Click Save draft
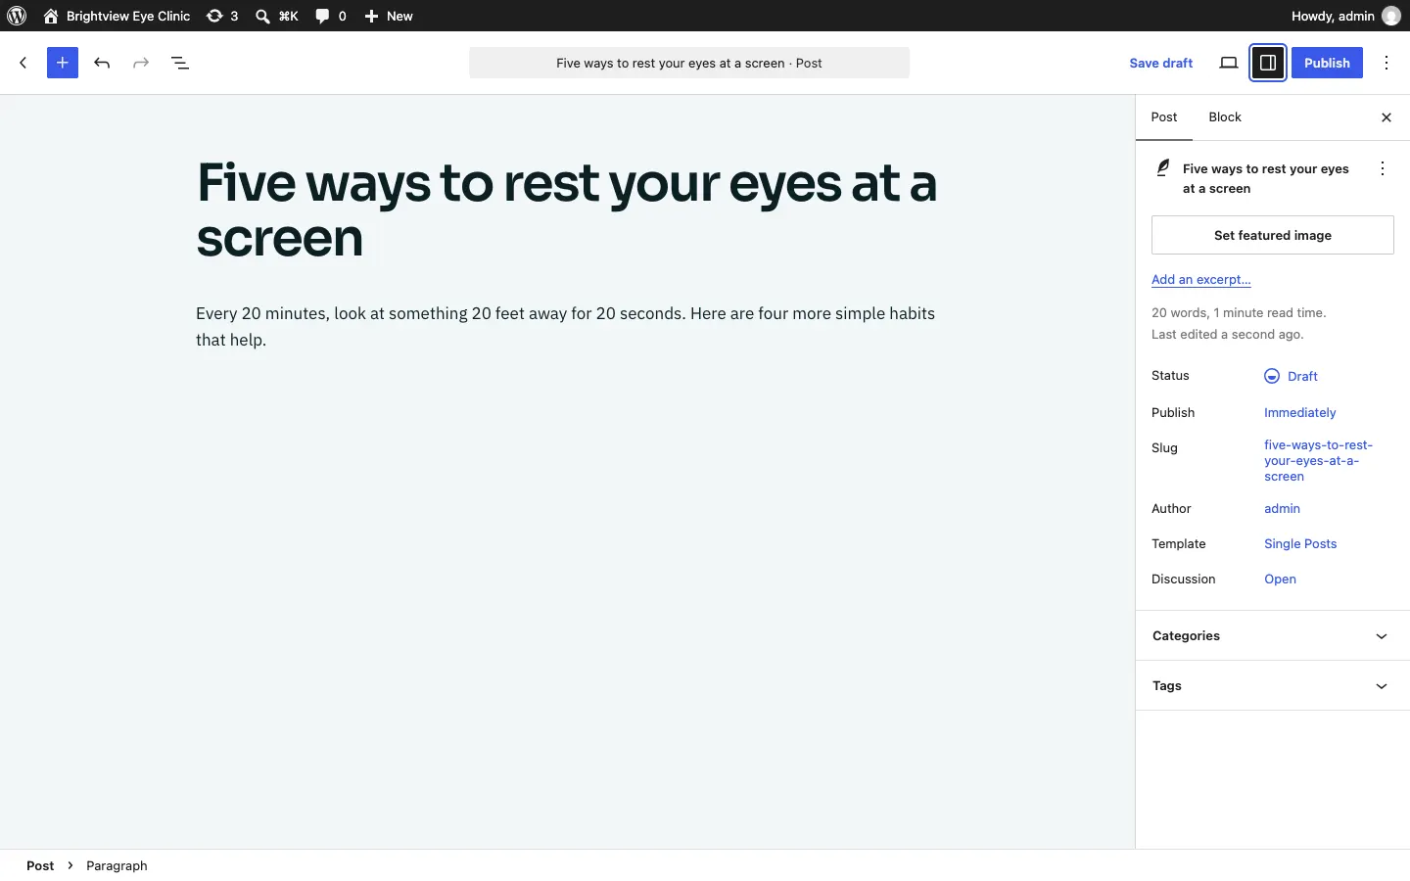Viewport: 1410px width, 881px height. pyautogui.click(x=1161, y=63)
